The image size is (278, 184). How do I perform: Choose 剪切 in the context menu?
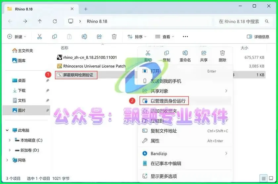tap(148, 56)
